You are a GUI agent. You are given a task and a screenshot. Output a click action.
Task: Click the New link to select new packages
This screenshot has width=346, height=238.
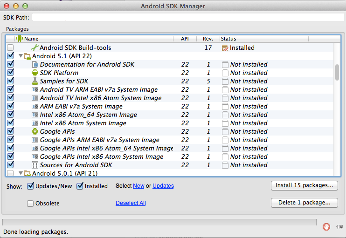138,186
